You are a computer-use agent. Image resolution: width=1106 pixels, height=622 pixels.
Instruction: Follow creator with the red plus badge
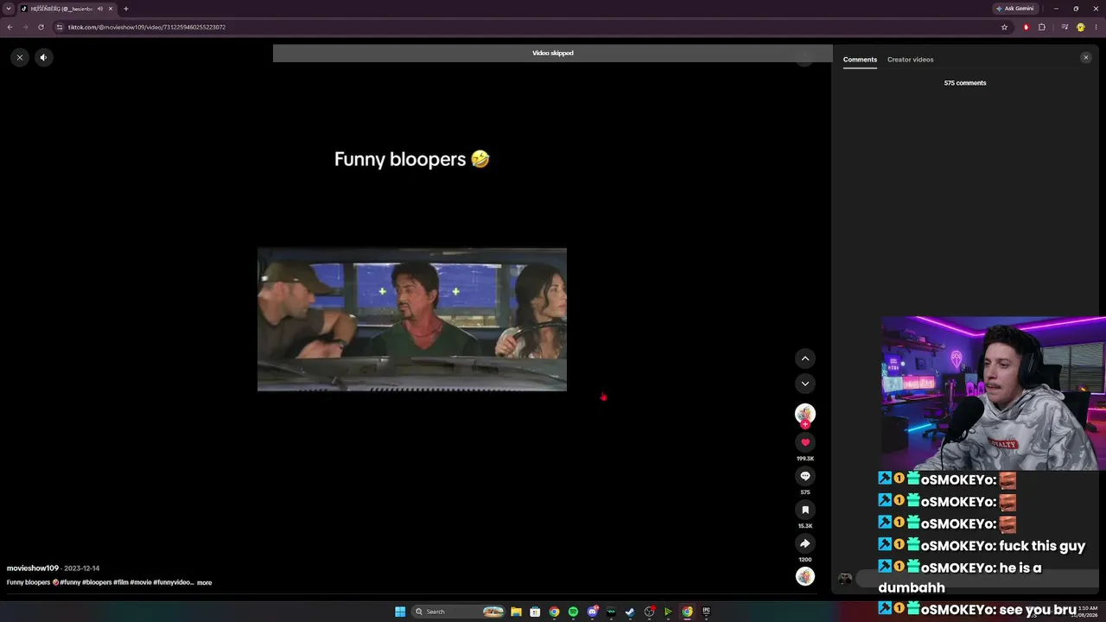(805, 425)
